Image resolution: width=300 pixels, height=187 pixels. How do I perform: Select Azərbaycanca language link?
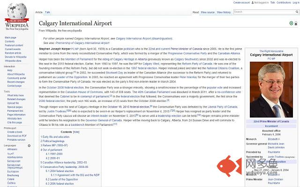(15, 157)
